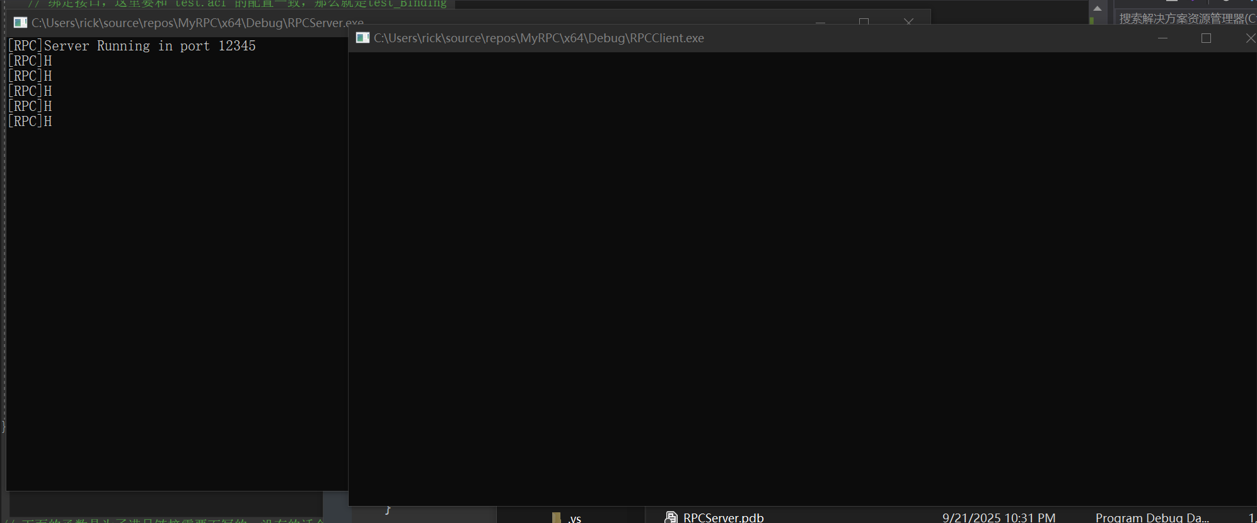
Task: Select the .vs folder icon
Action: click(x=556, y=517)
